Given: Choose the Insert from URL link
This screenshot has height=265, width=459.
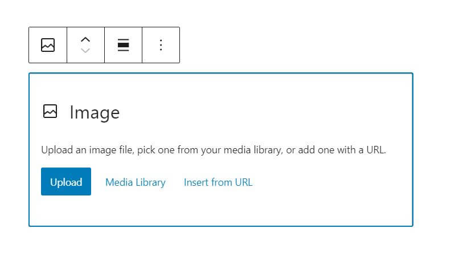Looking at the screenshot, I should (218, 182).
